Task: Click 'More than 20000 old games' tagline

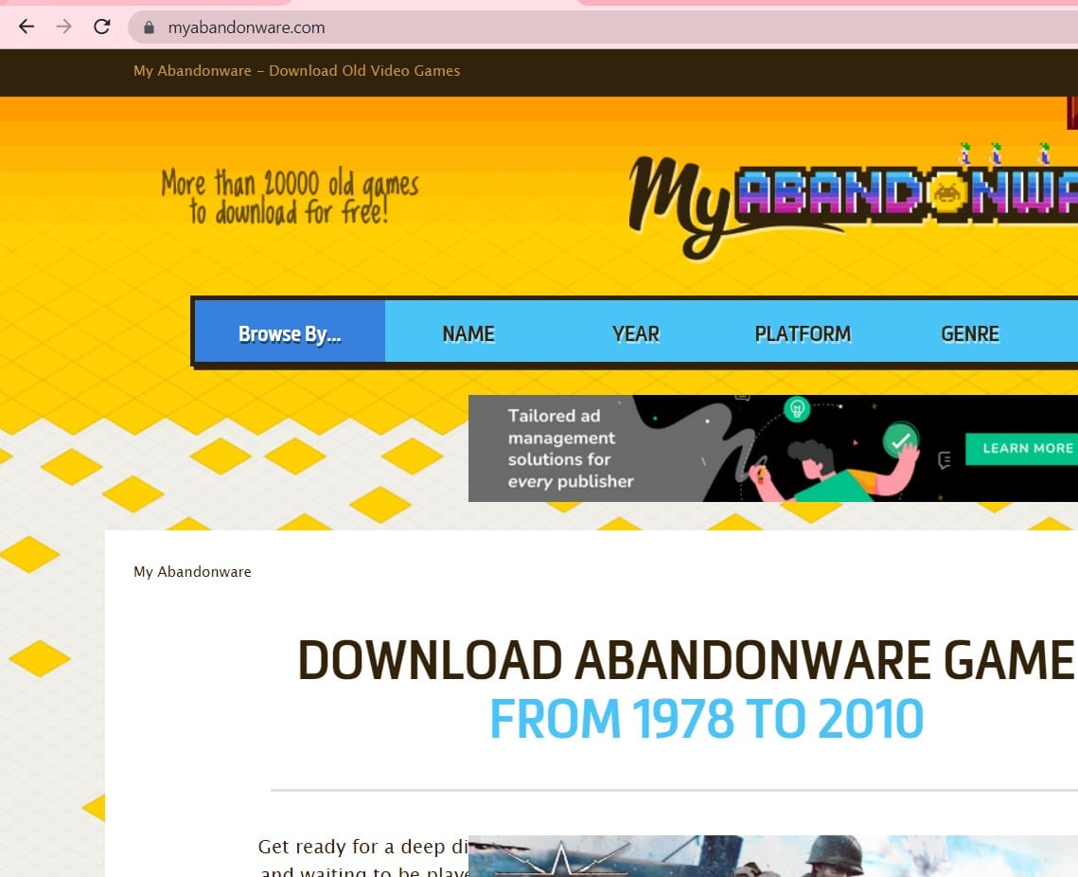Action: coord(290,197)
